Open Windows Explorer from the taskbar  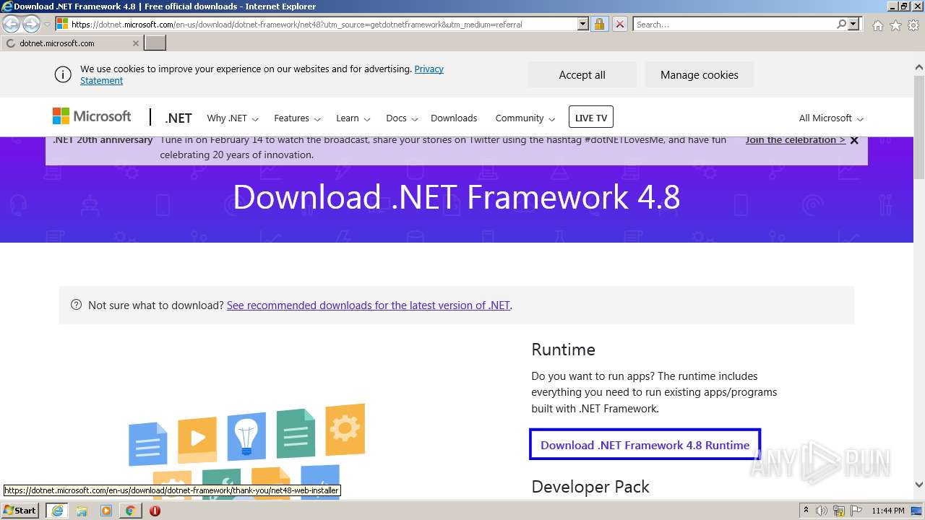click(82, 511)
